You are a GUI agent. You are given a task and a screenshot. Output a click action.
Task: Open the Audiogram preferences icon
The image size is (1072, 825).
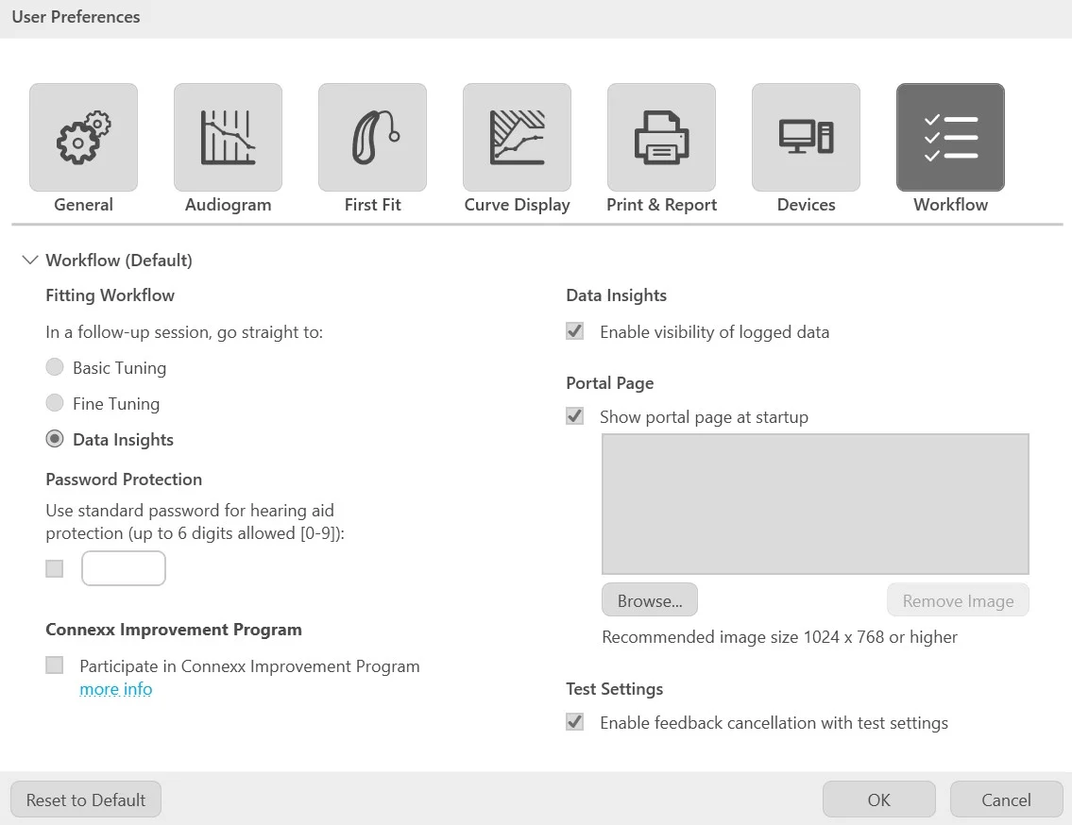[228, 138]
